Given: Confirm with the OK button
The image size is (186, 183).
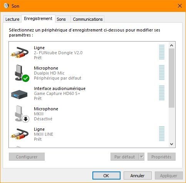Looking at the screenshot, I should tap(106, 176).
